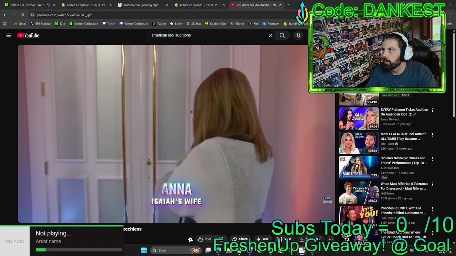This screenshot has height=256, width=456.
Task: Open the Simela Top 10 thumbnail
Action: pos(358,167)
